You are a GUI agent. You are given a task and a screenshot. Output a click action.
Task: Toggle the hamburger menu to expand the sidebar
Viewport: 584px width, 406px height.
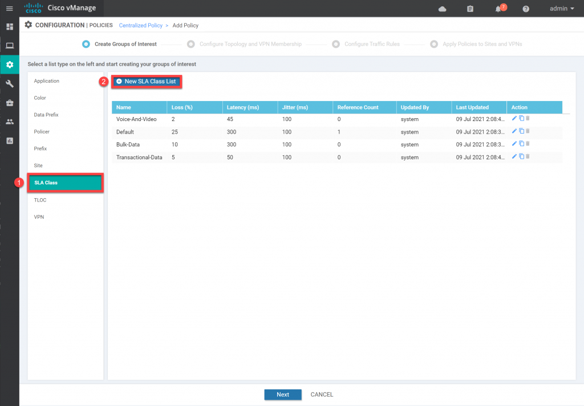pyautogui.click(x=9, y=9)
